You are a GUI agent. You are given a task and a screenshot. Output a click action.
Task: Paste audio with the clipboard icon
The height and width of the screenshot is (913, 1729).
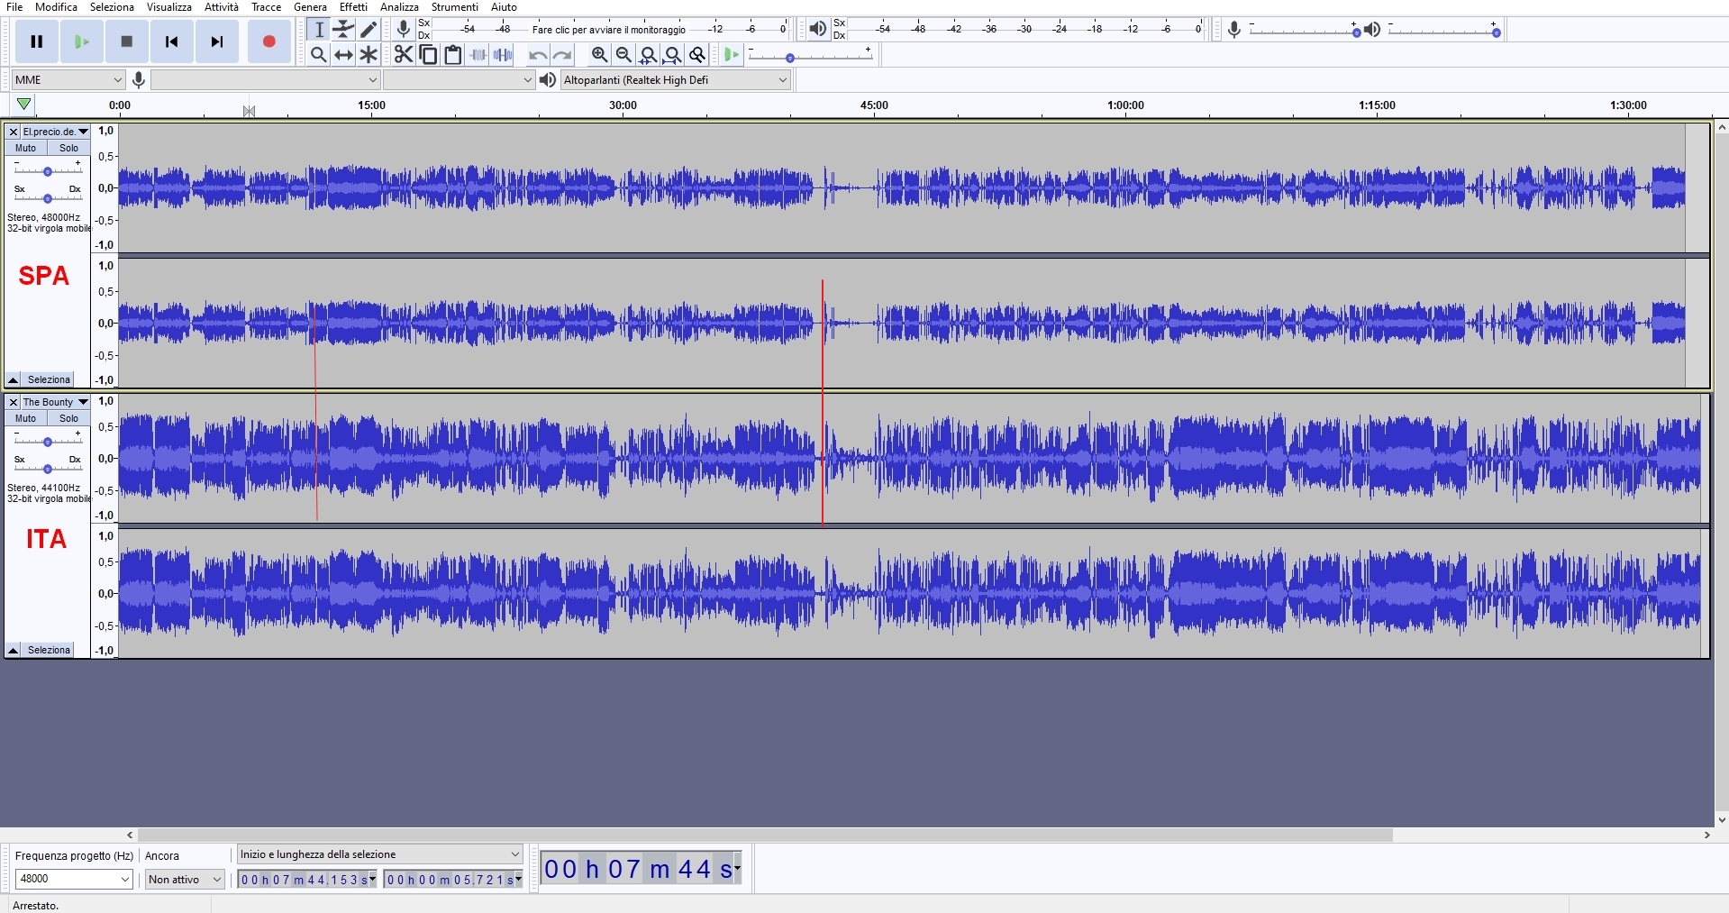(453, 55)
